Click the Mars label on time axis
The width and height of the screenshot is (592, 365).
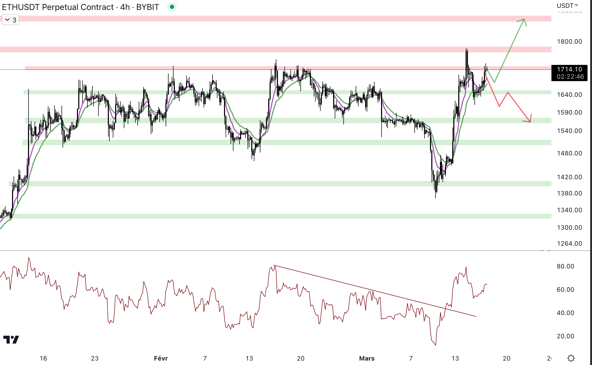tap(366, 358)
